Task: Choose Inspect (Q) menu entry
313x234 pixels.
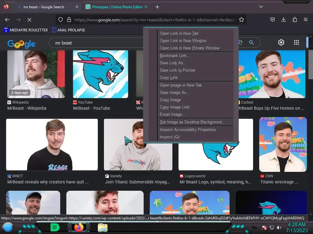Action: pos(169,137)
